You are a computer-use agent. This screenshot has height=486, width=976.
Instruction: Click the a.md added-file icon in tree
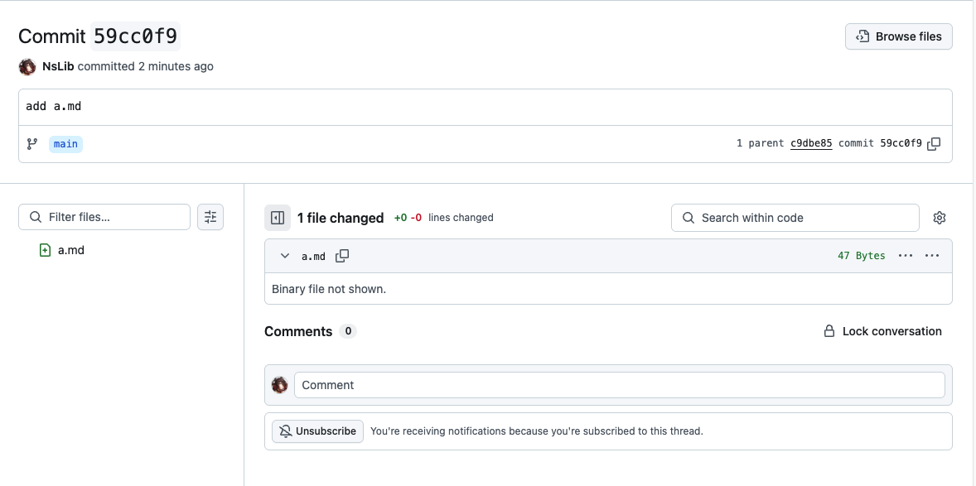pos(46,250)
